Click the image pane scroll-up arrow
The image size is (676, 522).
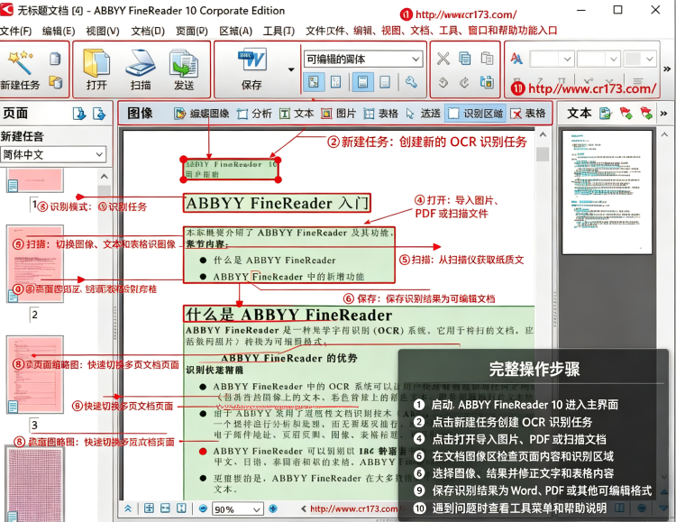[x=544, y=134]
